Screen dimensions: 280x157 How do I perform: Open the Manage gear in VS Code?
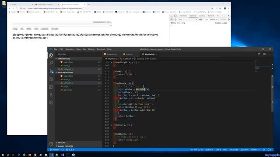[51, 144]
